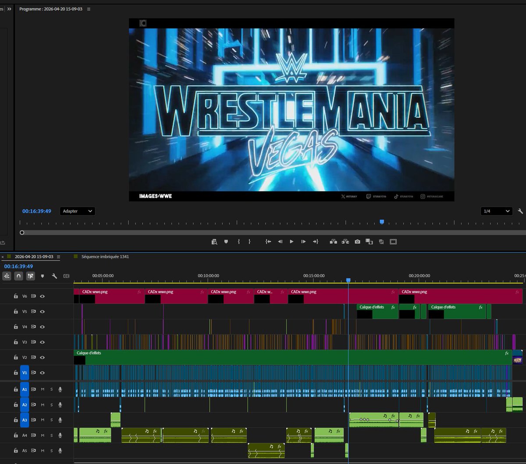The image size is (526, 464).
Task: Solo track A5
Action: pyautogui.click(x=51, y=451)
